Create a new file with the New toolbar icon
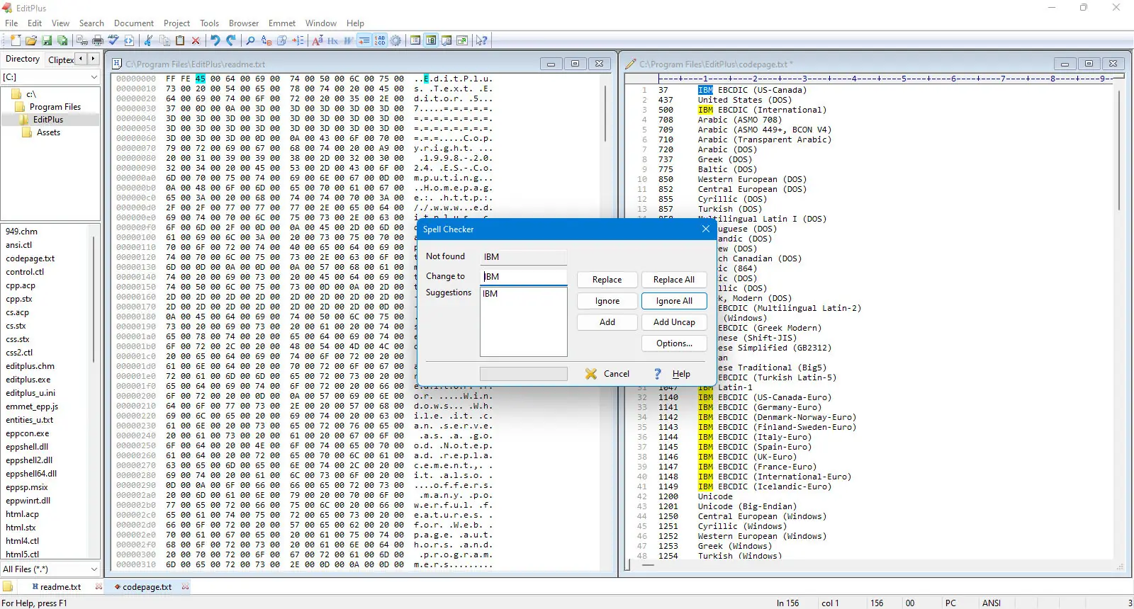The height and width of the screenshot is (609, 1134). tap(16, 40)
